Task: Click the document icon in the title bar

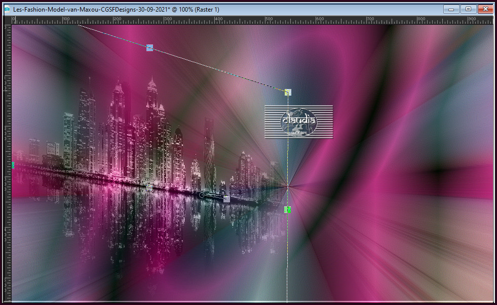Action: click(x=7, y=10)
